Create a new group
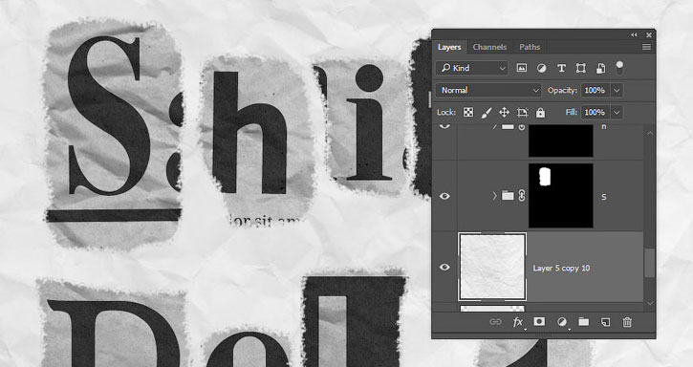This screenshot has height=367, width=693. (584, 321)
